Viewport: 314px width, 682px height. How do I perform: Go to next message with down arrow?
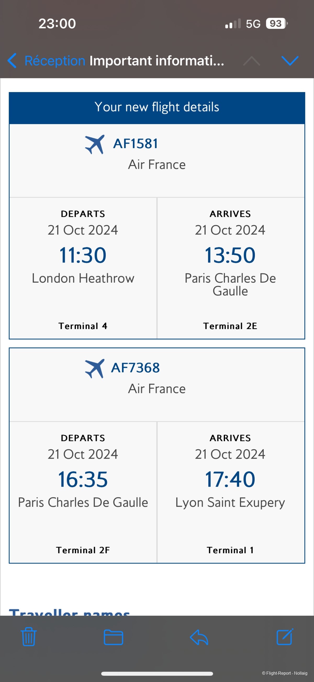click(290, 61)
